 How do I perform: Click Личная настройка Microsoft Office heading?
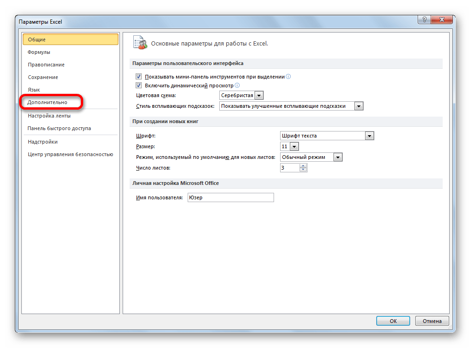[x=176, y=183]
